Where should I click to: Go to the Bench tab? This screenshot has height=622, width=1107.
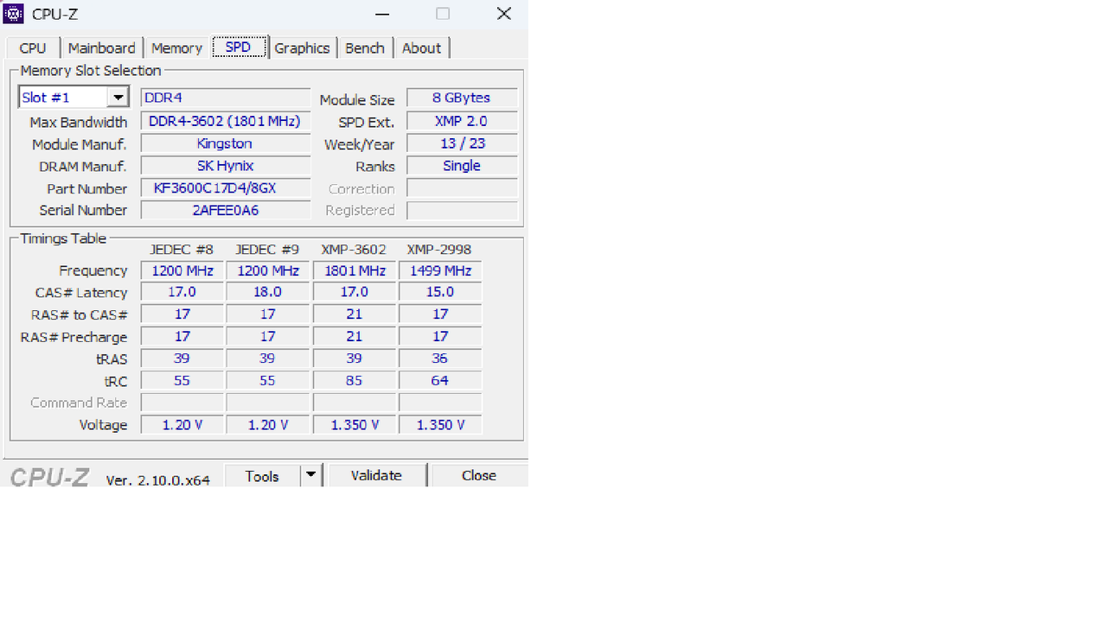click(365, 48)
